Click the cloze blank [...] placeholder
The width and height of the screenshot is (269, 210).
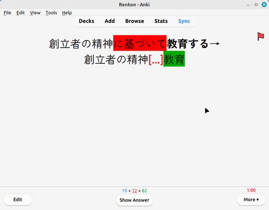(156, 59)
